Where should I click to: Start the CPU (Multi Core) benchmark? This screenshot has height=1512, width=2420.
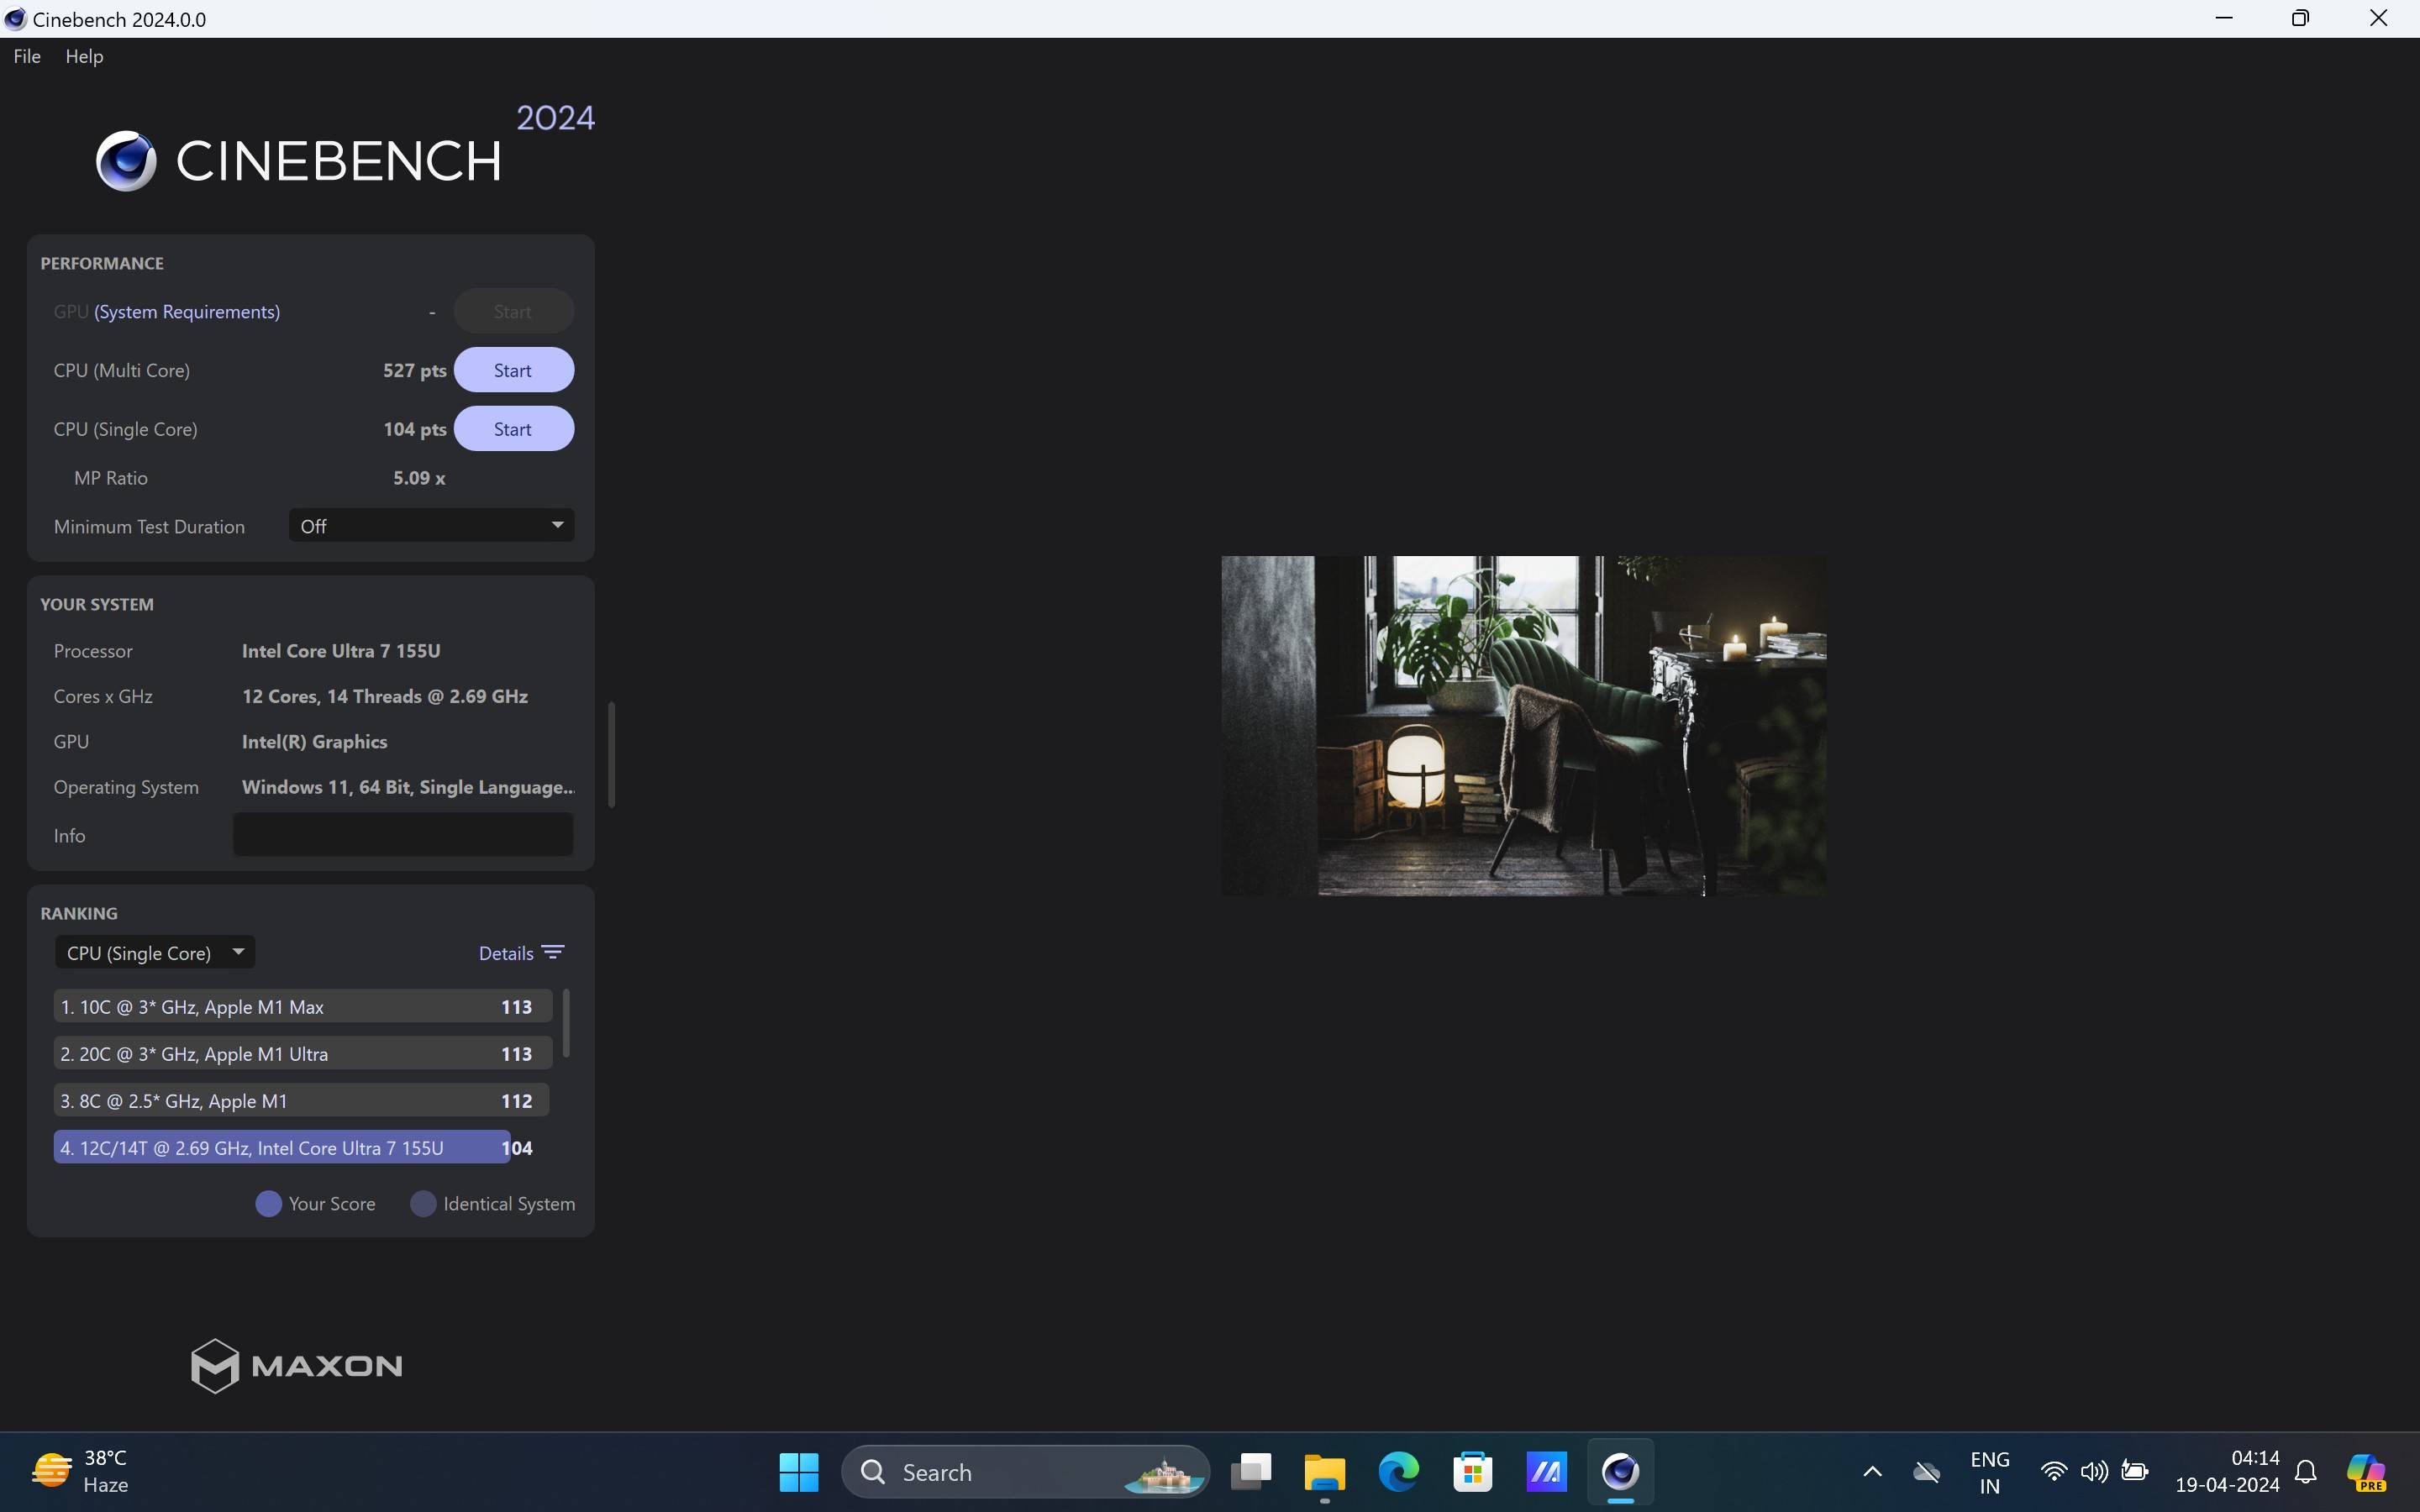[513, 370]
